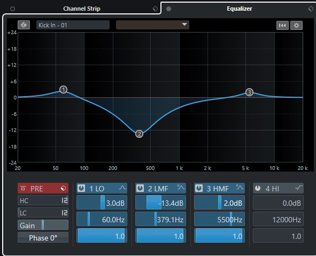
Task: Toggle the Phase 0° button
Action: [43, 237]
